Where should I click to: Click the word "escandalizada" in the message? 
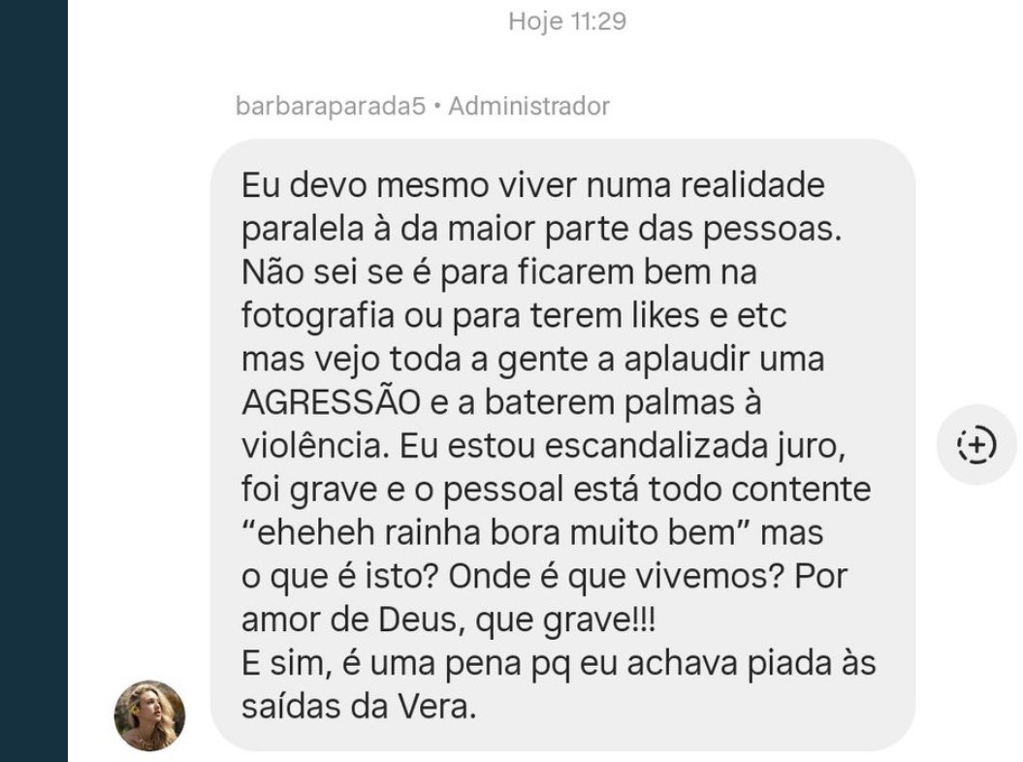point(655,446)
